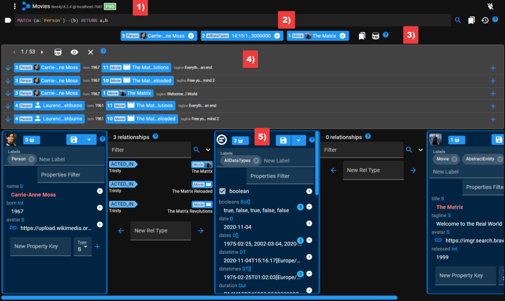Open Person avatar URL link icon
This screenshot has height=301, width=505.
(13, 228)
